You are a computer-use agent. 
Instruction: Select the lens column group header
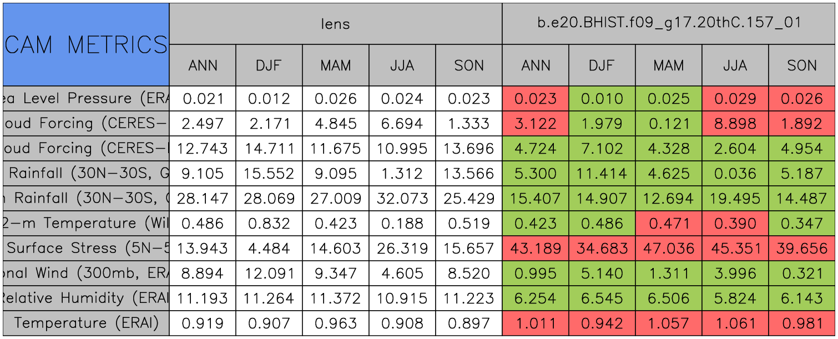[335, 24]
